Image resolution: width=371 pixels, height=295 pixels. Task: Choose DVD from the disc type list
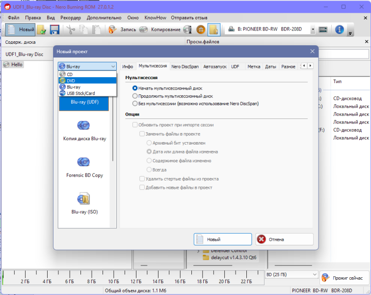pos(87,81)
